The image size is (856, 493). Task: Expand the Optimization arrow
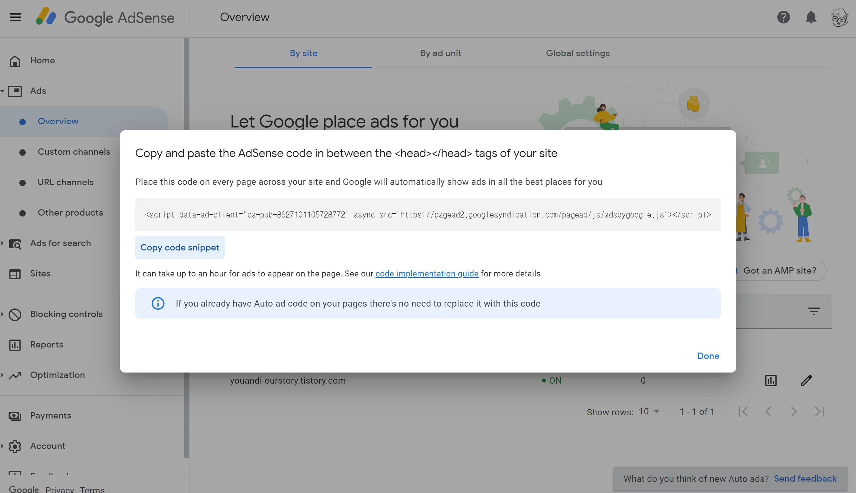pyautogui.click(x=2, y=375)
